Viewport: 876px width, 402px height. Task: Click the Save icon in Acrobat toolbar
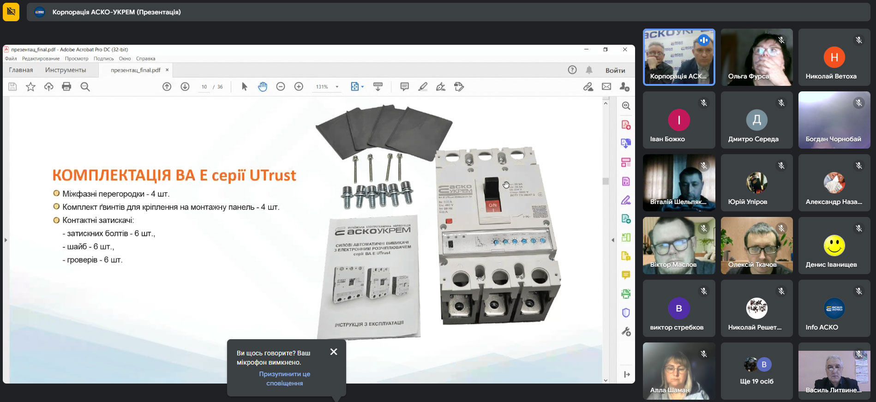point(12,87)
